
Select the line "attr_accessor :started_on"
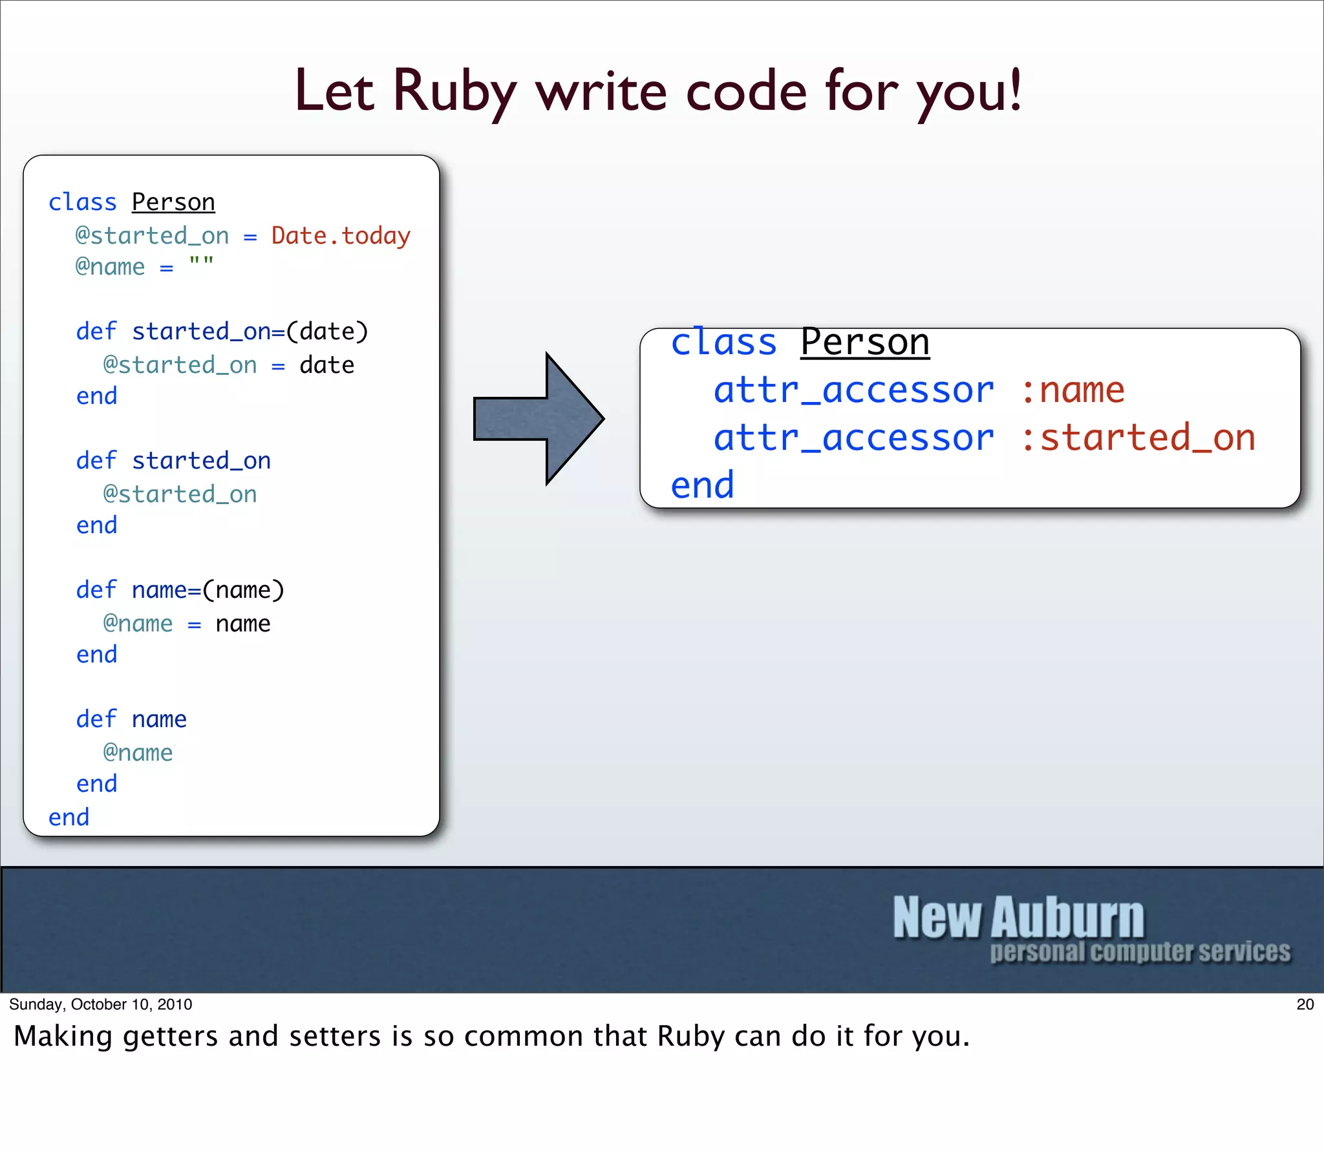(984, 438)
